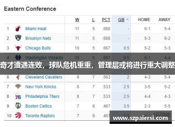
Task: Click the Miami Heat team logo
Action: click(18, 28)
